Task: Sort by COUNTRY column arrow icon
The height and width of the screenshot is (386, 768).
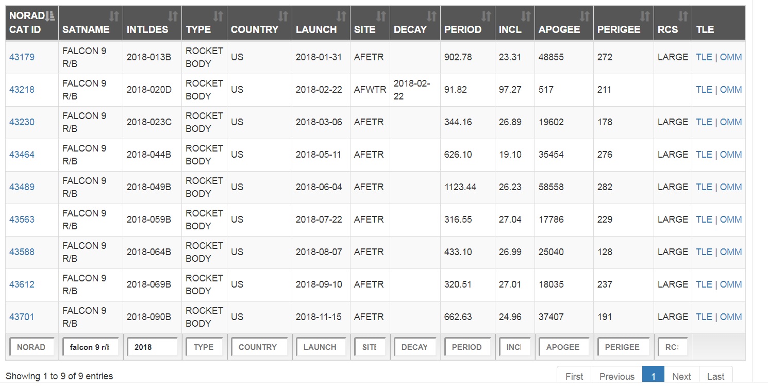Action: (x=283, y=16)
